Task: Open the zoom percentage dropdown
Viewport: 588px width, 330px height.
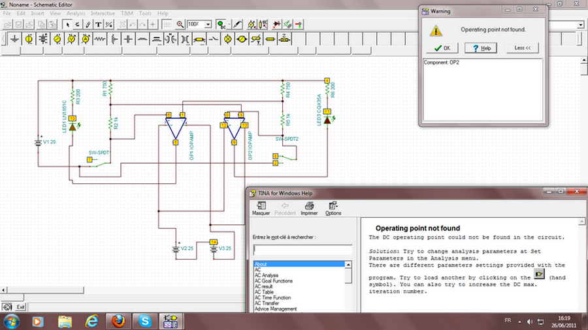Action: [x=208, y=24]
